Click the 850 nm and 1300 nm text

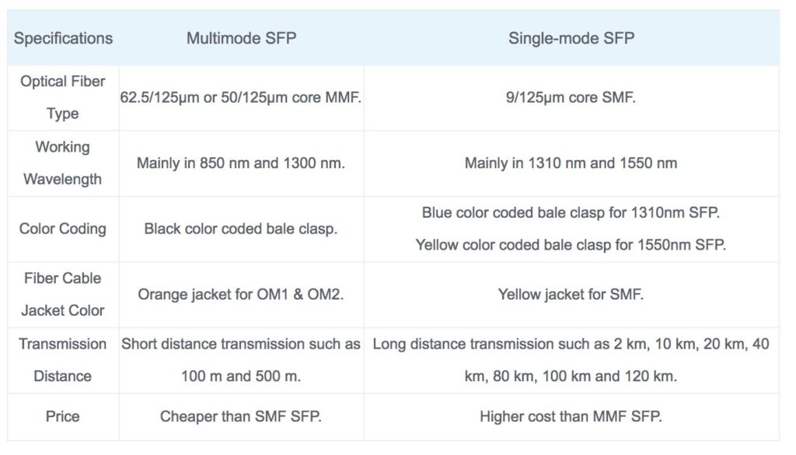coord(241,163)
